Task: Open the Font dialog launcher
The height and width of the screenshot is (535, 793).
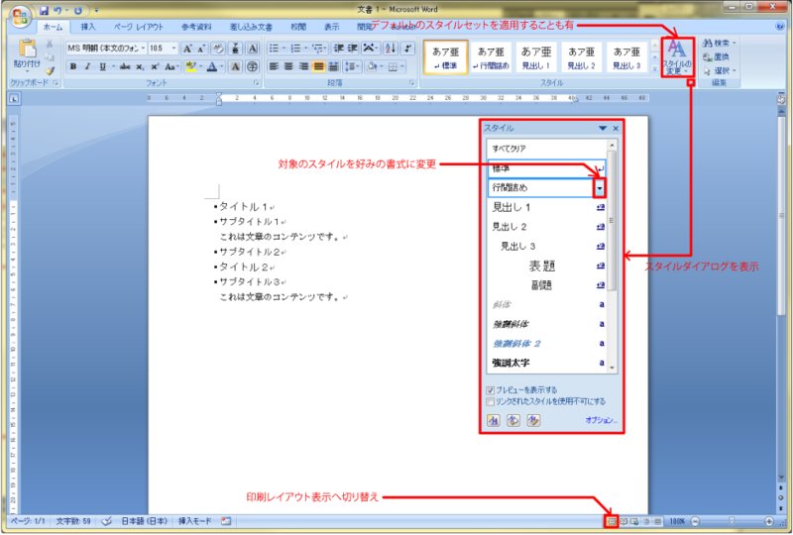Action: tap(257, 83)
